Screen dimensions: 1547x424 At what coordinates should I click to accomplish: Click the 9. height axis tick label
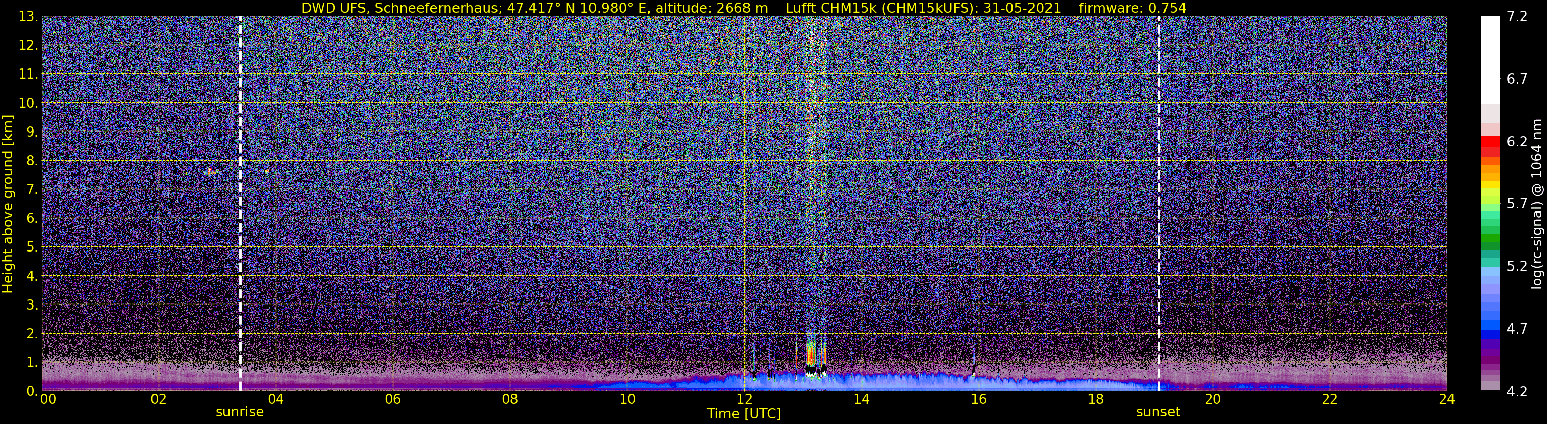(32, 132)
